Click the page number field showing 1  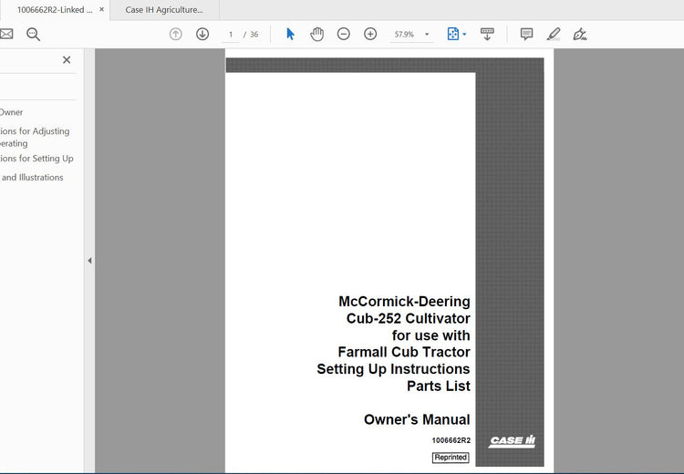(231, 35)
